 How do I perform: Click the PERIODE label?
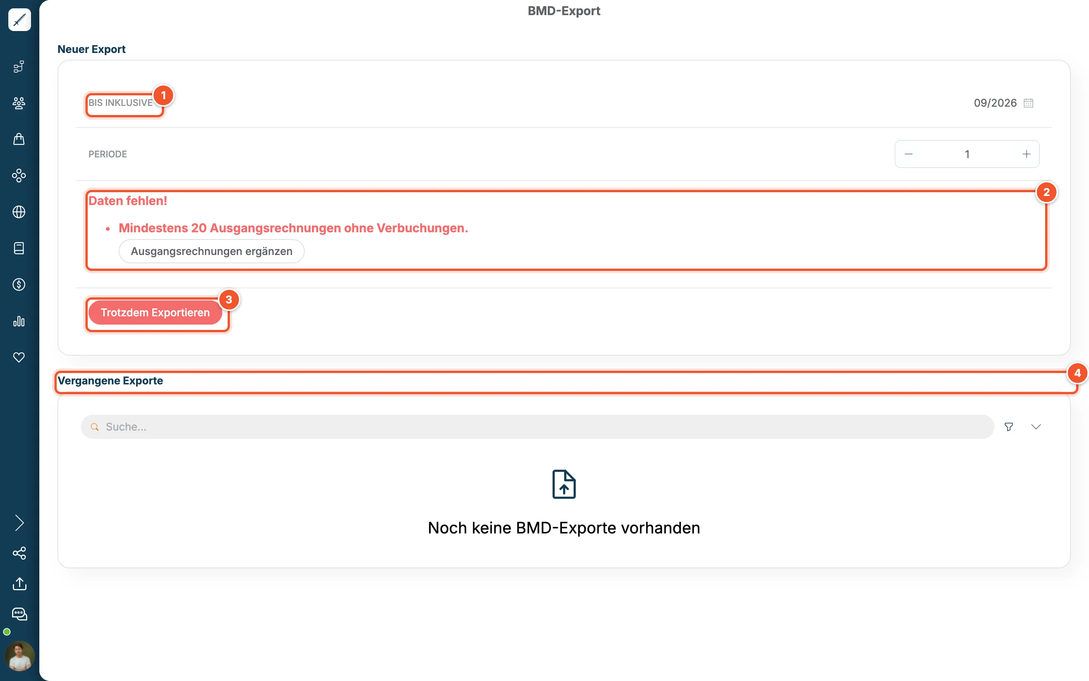(x=107, y=154)
